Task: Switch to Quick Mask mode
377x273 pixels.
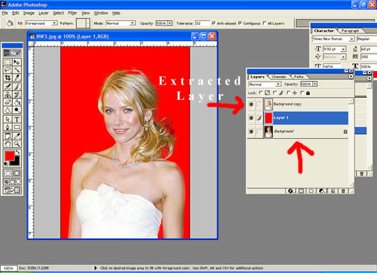Action: (17, 173)
